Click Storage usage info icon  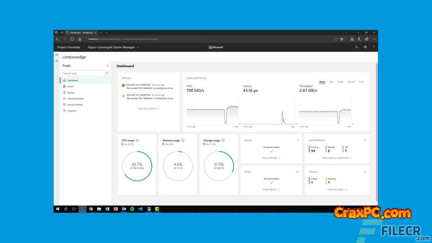tap(223, 140)
